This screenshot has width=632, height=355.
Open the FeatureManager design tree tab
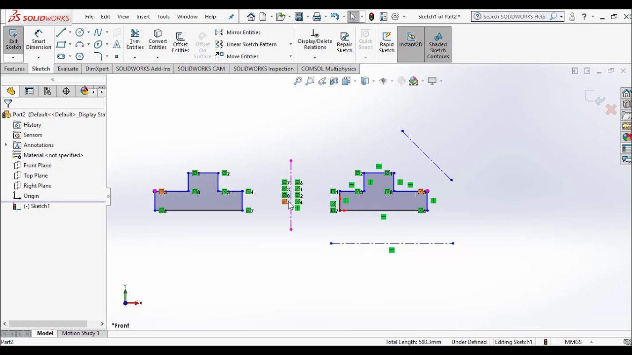tap(11, 91)
